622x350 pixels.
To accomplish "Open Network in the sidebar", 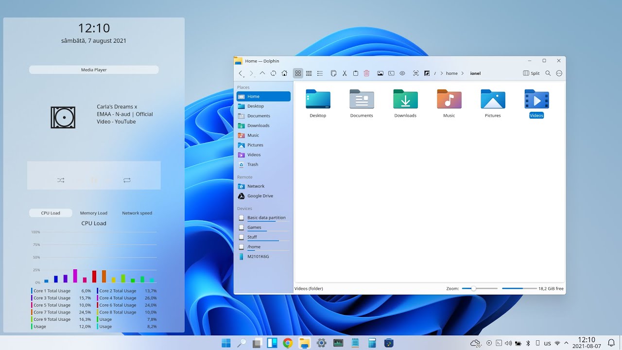I will (263, 186).
